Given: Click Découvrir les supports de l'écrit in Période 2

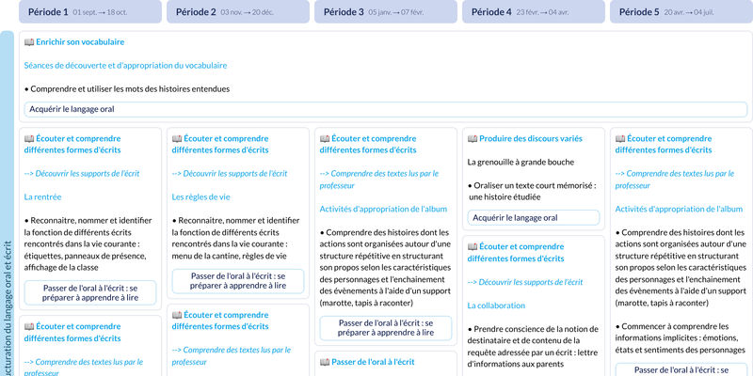Looking at the screenshot, I should [x=230, y=174].
